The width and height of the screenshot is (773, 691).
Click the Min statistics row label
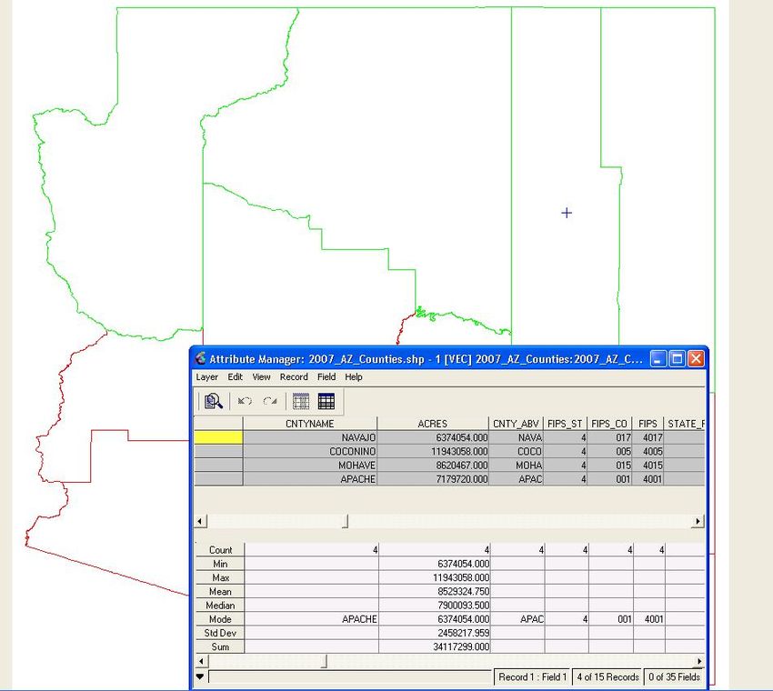tap(220, 564)
